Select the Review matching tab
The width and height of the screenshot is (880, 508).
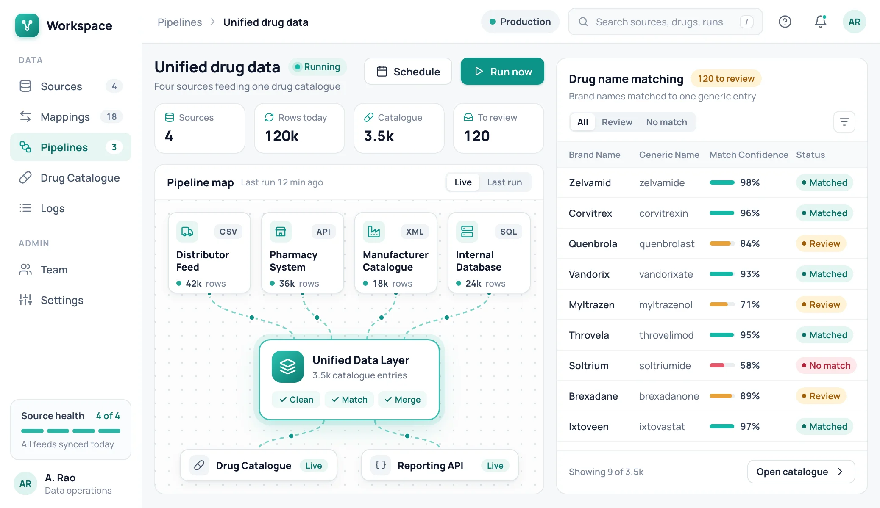[617, 122]
